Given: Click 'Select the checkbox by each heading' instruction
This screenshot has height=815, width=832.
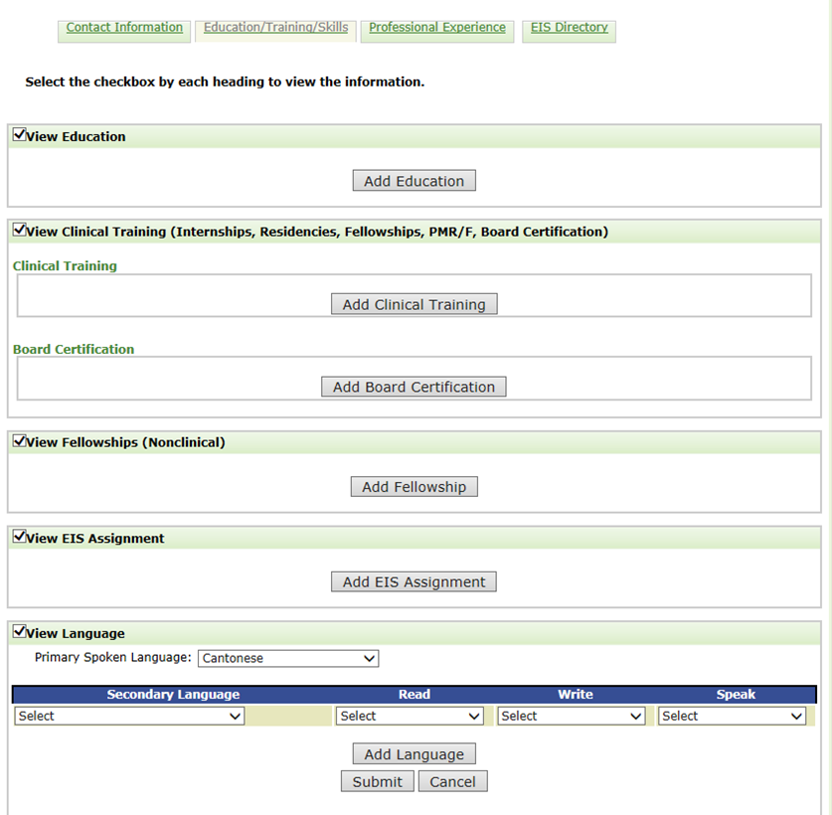Looking at the screenshot, I should (x=225, y=81).
